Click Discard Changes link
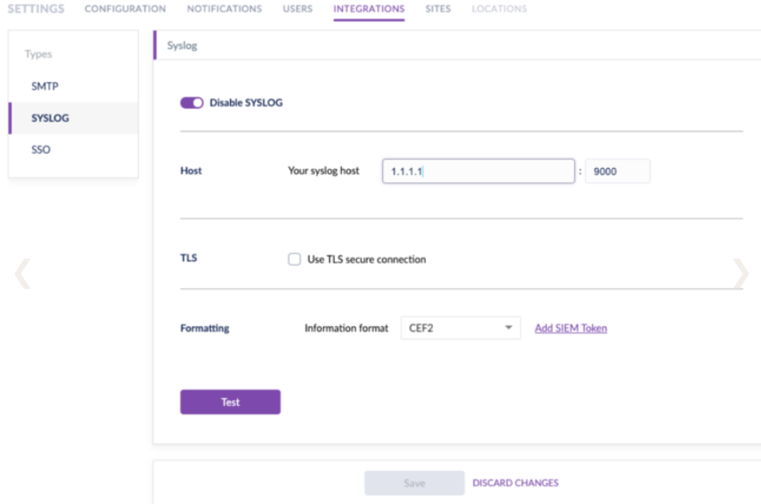 515,483
